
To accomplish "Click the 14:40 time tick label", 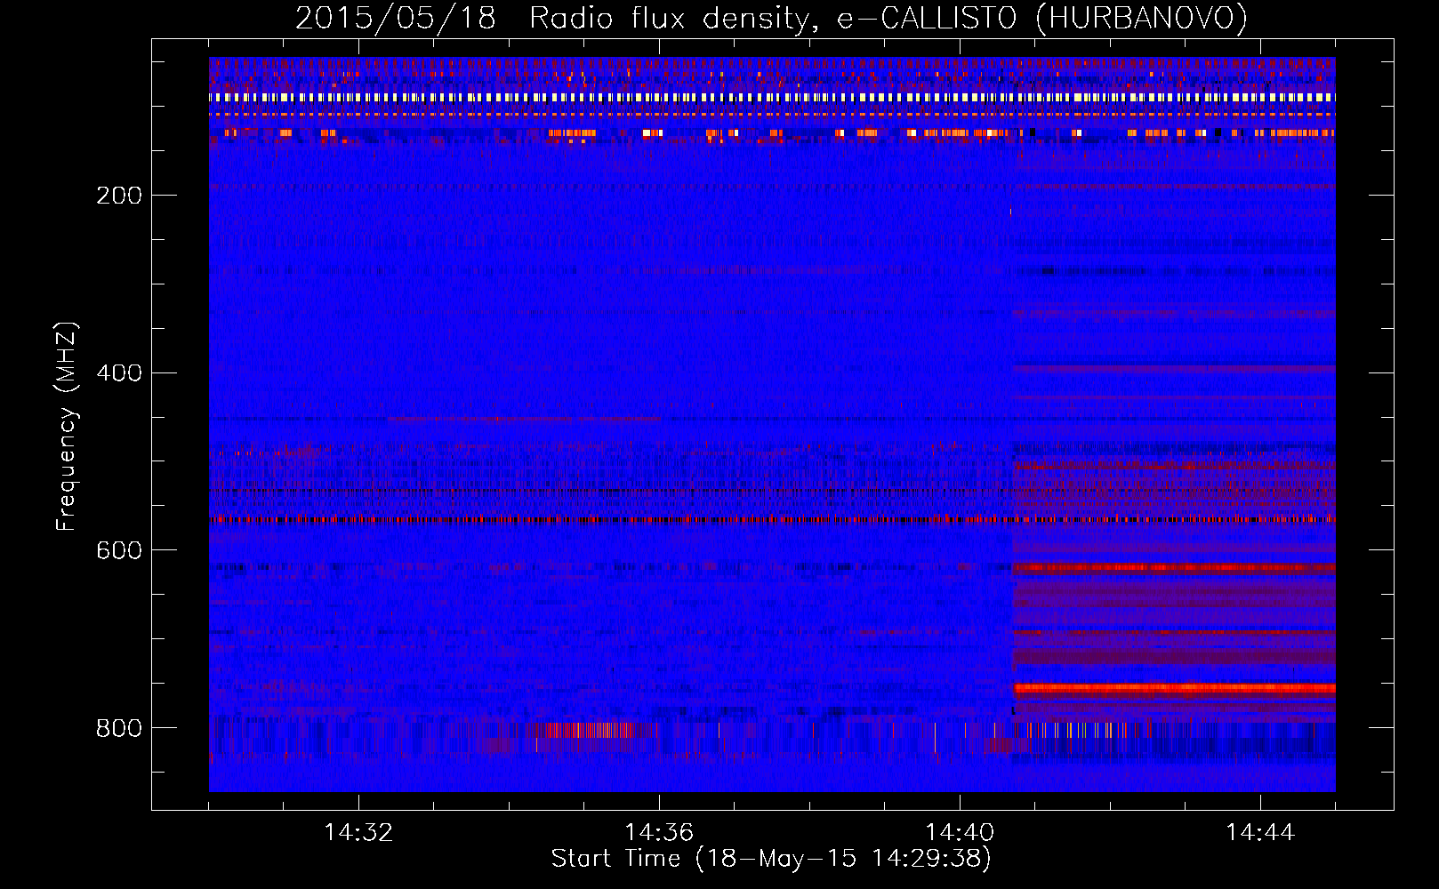I will (x=960, y=833).
